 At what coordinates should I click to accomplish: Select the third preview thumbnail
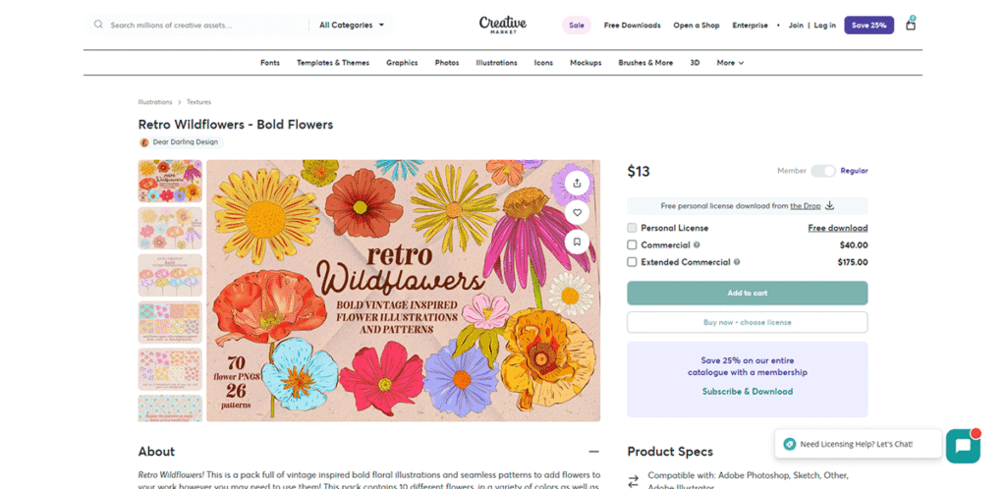[170, 275]
